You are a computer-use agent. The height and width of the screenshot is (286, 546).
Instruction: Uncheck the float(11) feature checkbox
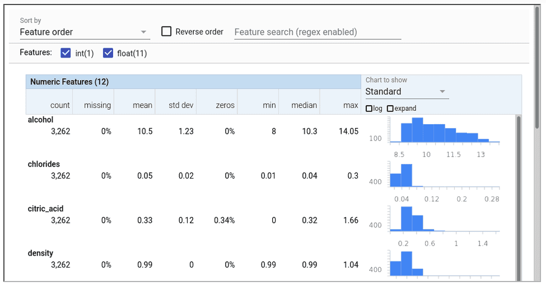pyautogui.click(x=108, y=53)
